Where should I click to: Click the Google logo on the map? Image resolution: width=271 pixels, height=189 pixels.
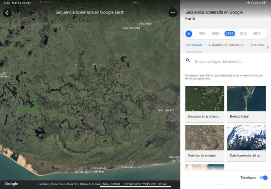(11, 184)
